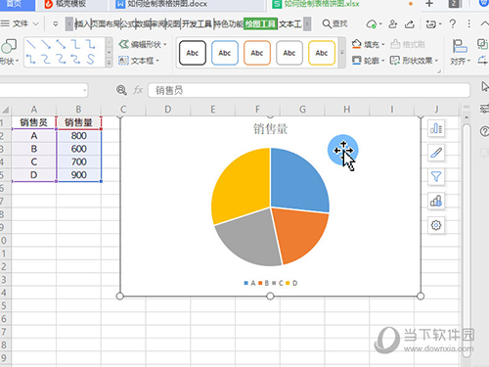Apply the blue outline Abc style

(x=225, y=53)
